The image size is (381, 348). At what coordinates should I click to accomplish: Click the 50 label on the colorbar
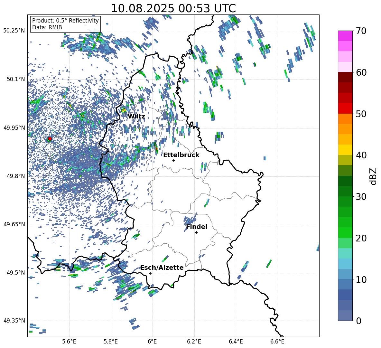coord(361,114)
